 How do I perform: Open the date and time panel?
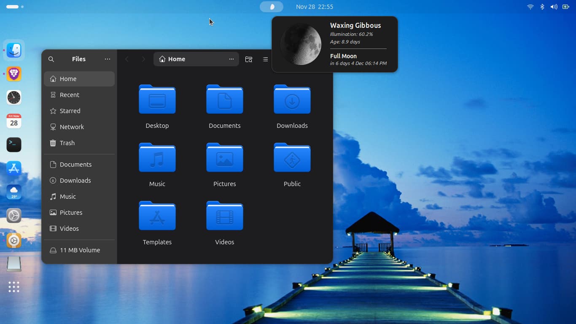pyautogui.click(x=315, y=7)
